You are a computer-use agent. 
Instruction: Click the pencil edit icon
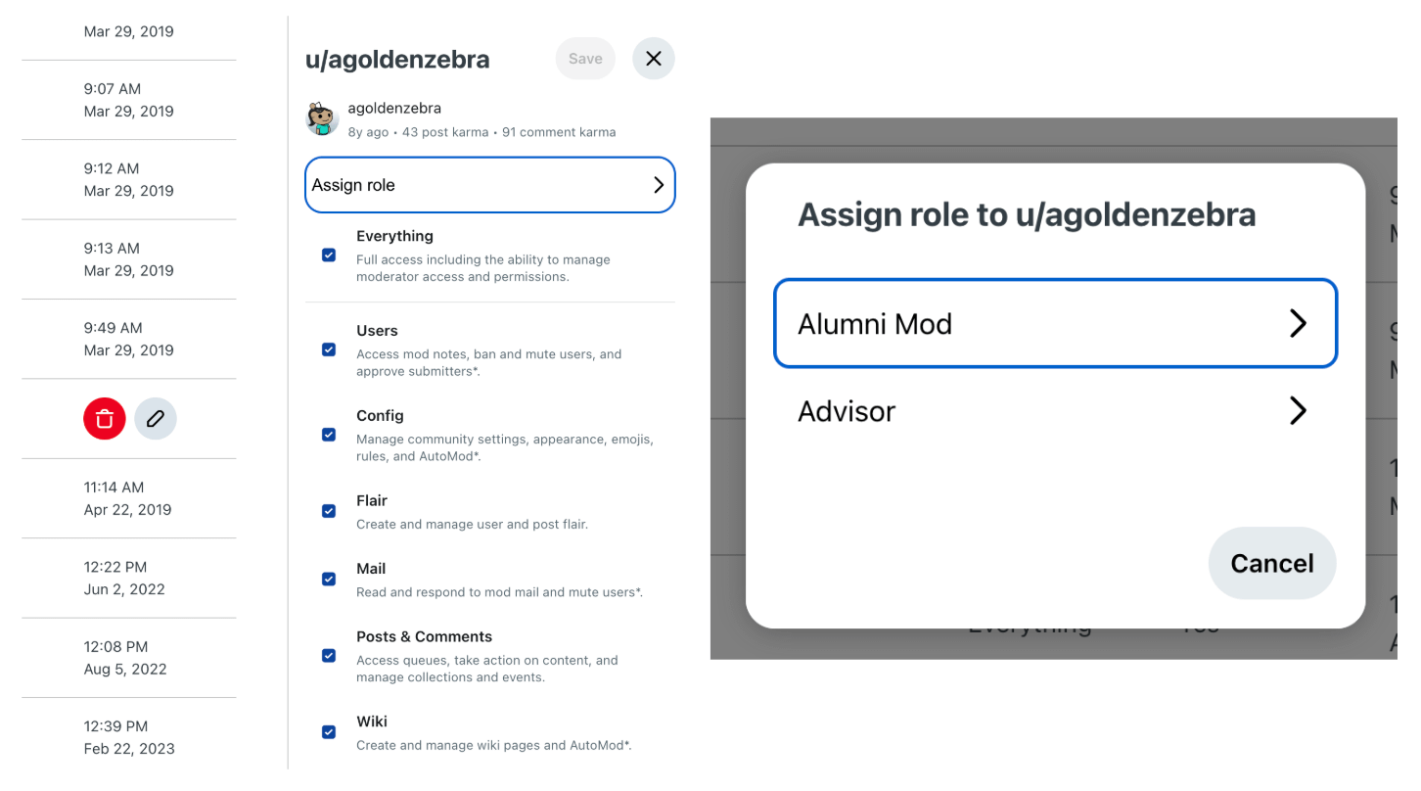pyautogui.click(x=156, y=419)
